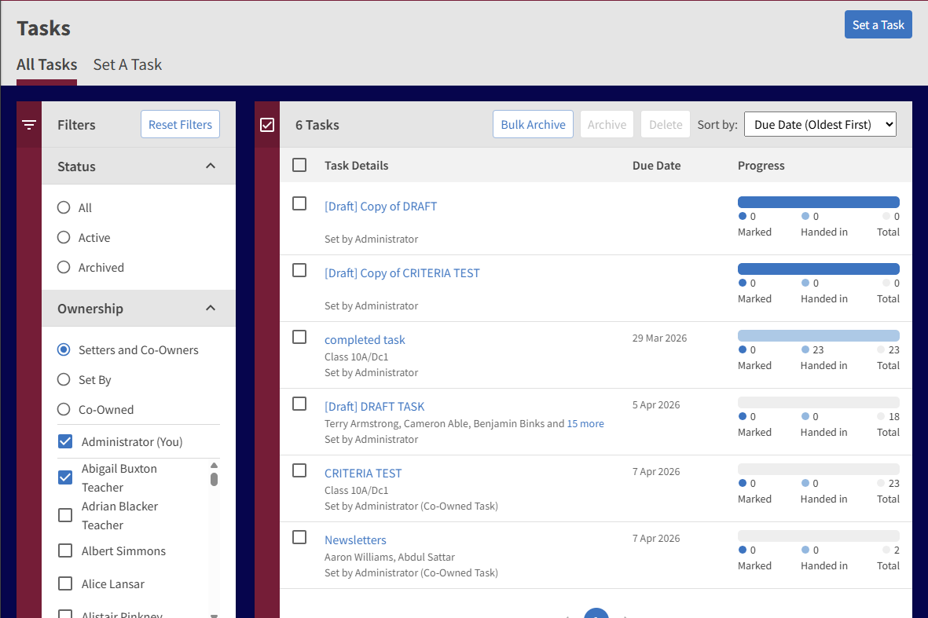Open the Sort by dropdown
This screenshot has height=618, width=928.
click(820, 124)
